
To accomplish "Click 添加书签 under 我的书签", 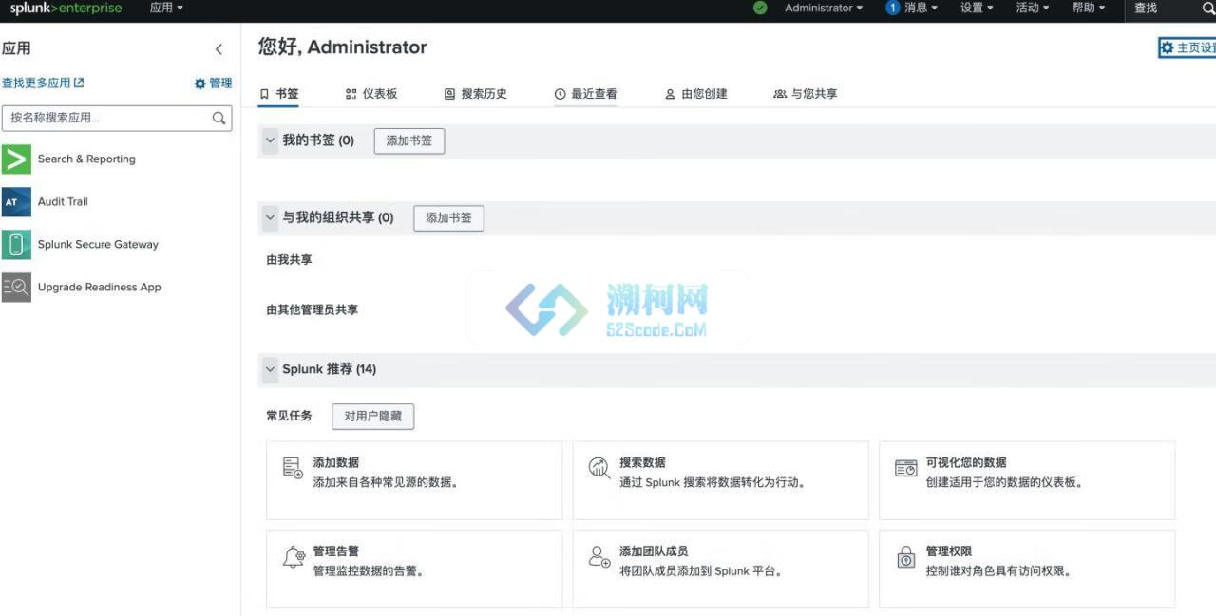I will [409, 140].
